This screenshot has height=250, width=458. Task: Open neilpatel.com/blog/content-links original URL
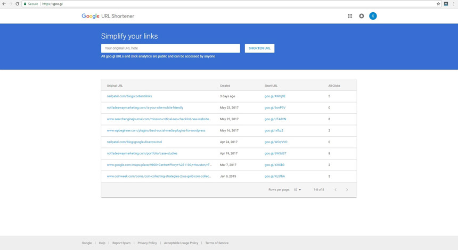click(129, 96)
